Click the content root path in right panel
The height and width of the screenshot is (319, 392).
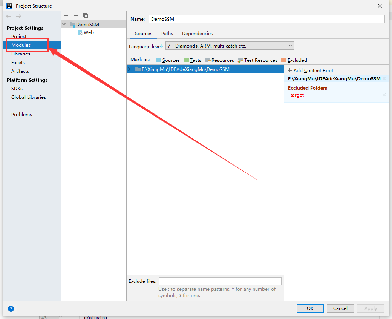(x=334, y=78)
